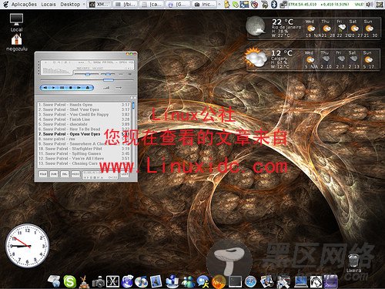Viewport: 385px width, 289px height.
Task: Click the balance slider in the music player
Action: tap(108, 74)
